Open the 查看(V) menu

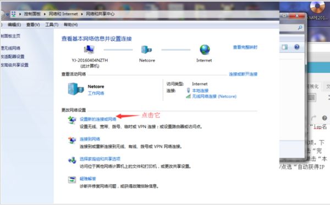33,25
